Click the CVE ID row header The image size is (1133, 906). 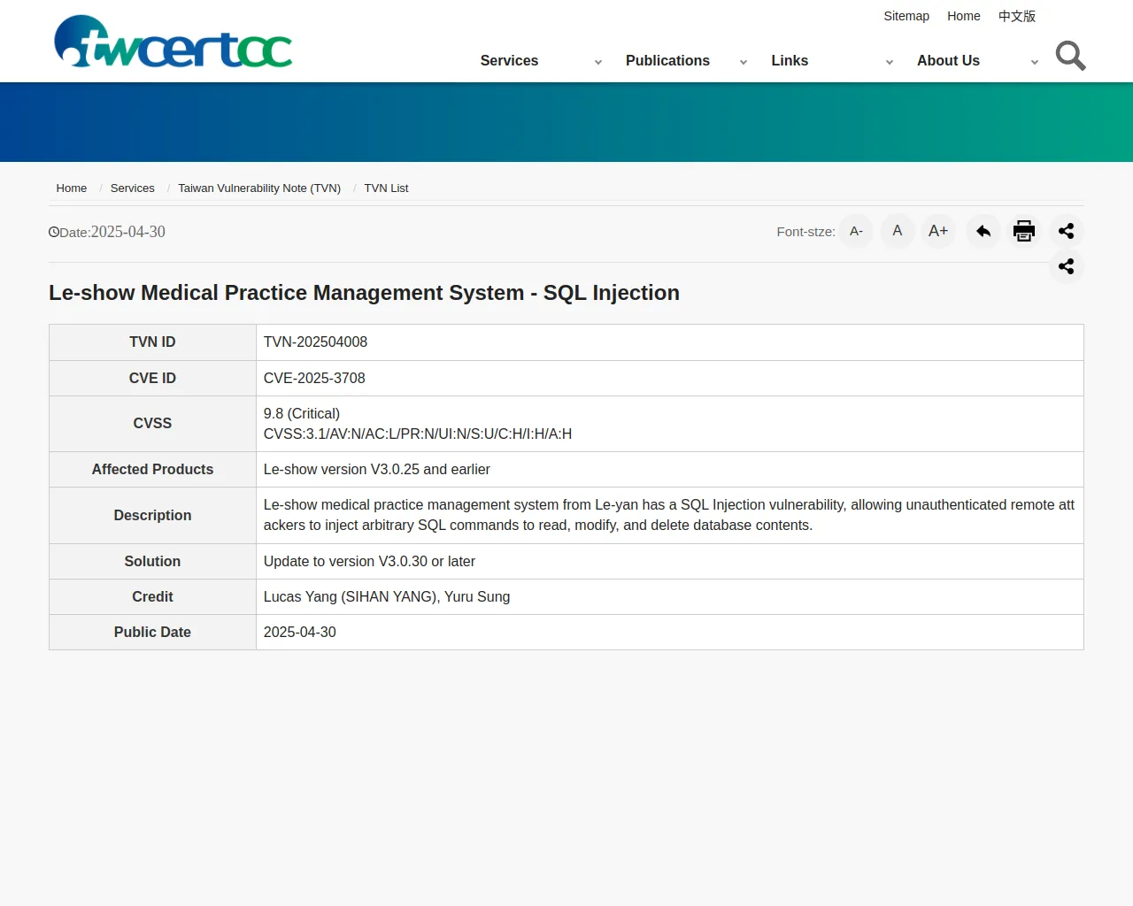152,379
